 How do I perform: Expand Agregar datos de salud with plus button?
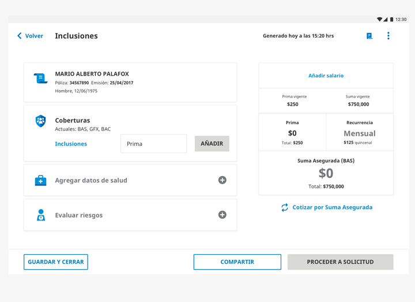point(222,180)
